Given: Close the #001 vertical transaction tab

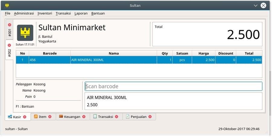Looking at the screenshot, I should (x=9, y=25).
